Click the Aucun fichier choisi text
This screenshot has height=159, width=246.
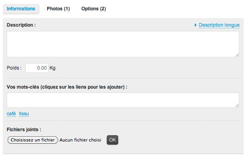click(81, 140)
